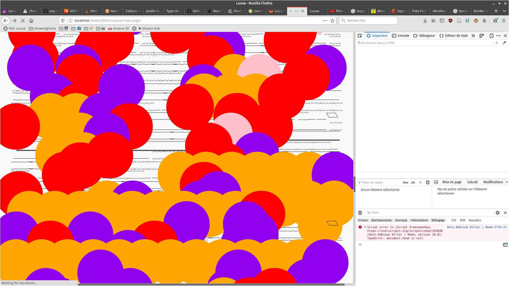Open the uBlock Origin extension icon
This screenshot has height=286, width=509.
[450, 21]
